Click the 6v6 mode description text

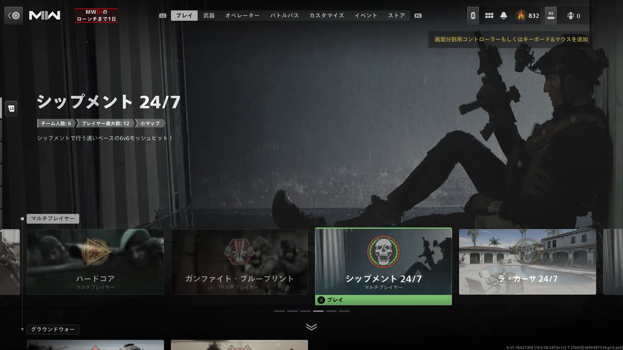point(105,138)
